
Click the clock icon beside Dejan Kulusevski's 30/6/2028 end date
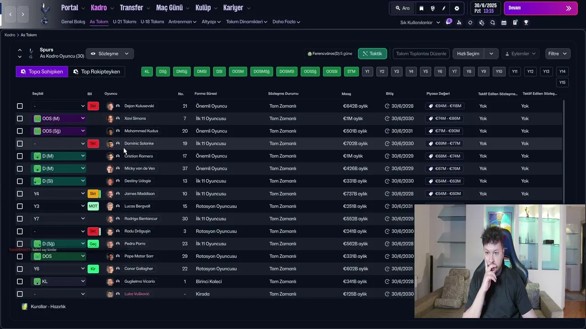[387, 106]
